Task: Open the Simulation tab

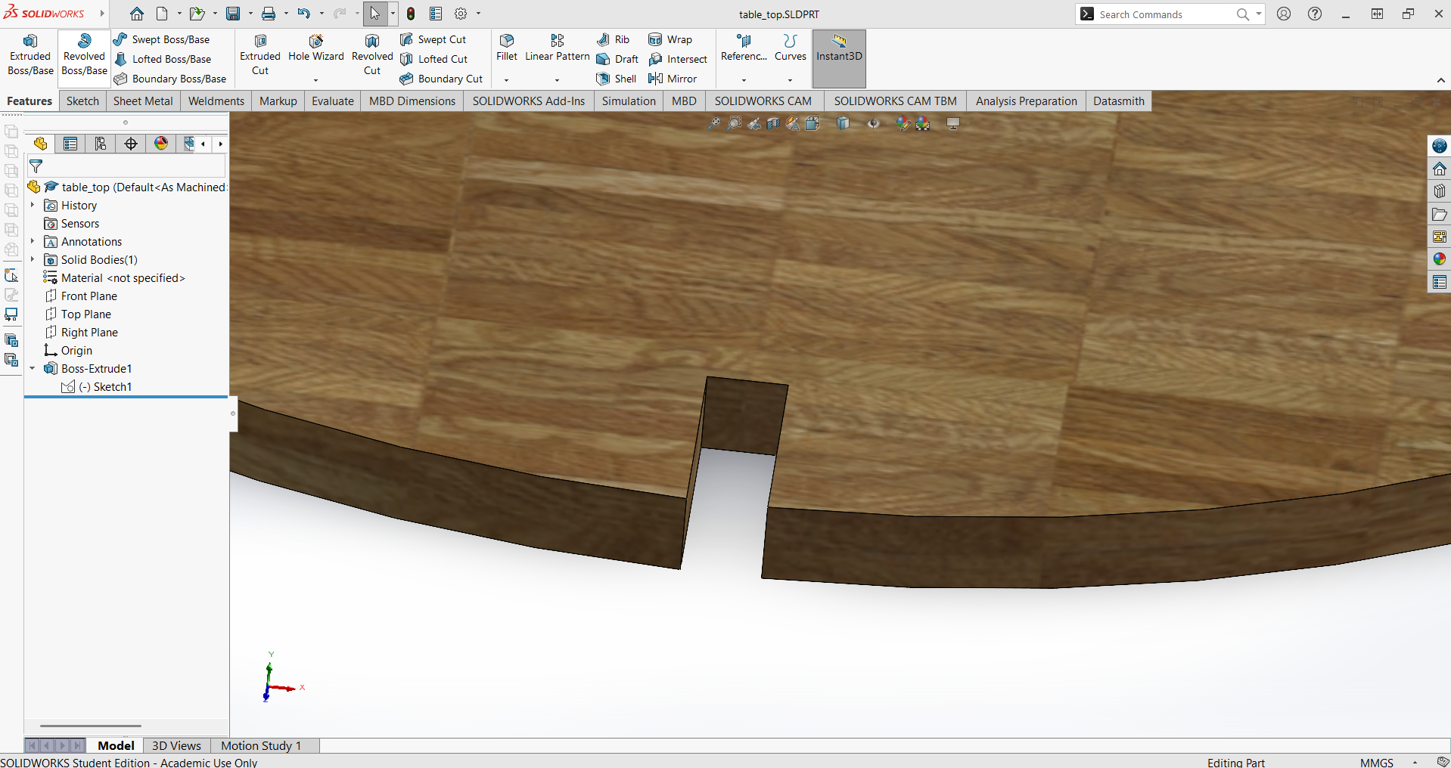Action: click(x=629, y=101)
